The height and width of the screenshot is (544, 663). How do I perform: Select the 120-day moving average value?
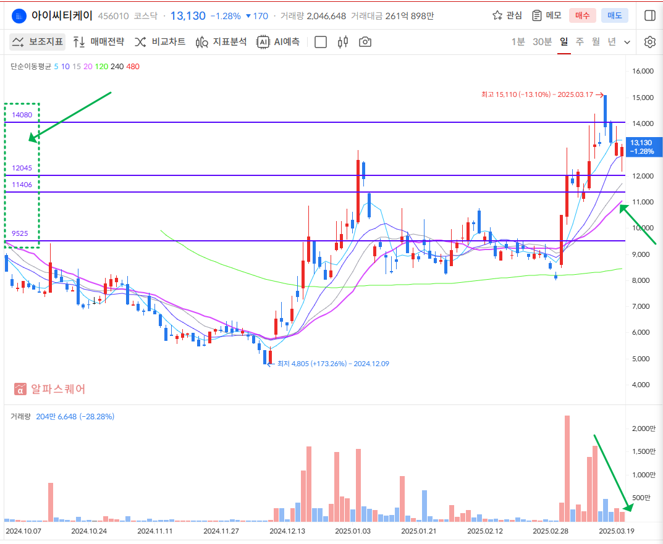pos(101,66)
